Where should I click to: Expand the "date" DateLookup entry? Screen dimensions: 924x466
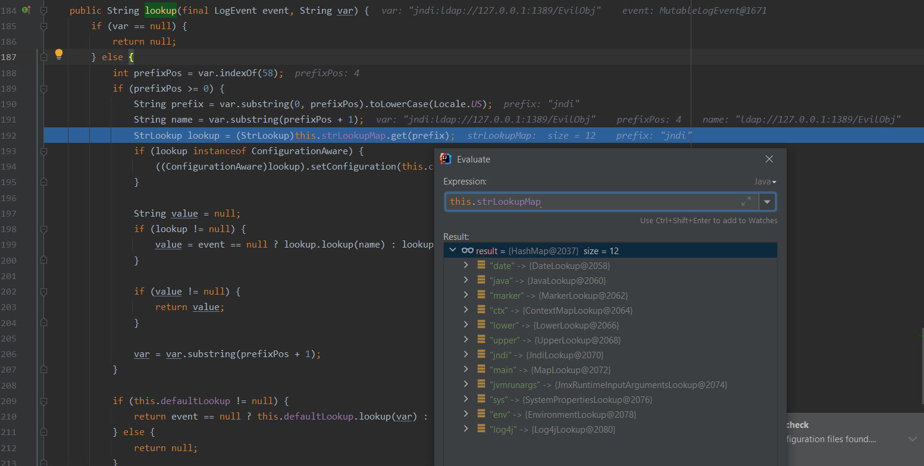tap(466, 265)
